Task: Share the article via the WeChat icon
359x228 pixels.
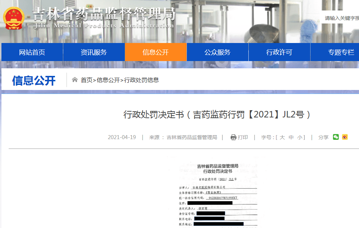Action: click(x=336, y=137)
